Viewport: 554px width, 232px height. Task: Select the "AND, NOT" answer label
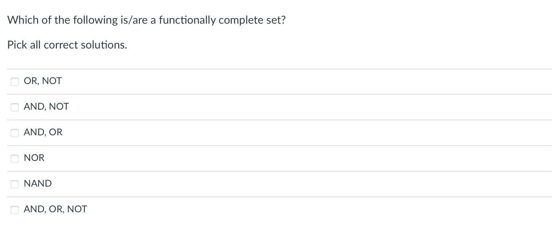(46, 107)
